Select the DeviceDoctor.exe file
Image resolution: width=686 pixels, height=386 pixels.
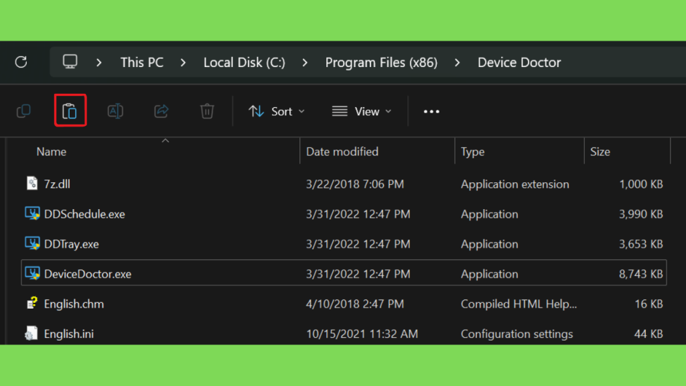(x=344, y=273)
